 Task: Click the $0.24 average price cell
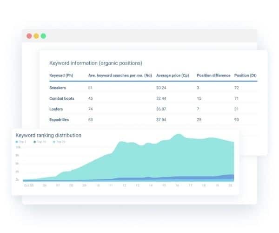161,88
